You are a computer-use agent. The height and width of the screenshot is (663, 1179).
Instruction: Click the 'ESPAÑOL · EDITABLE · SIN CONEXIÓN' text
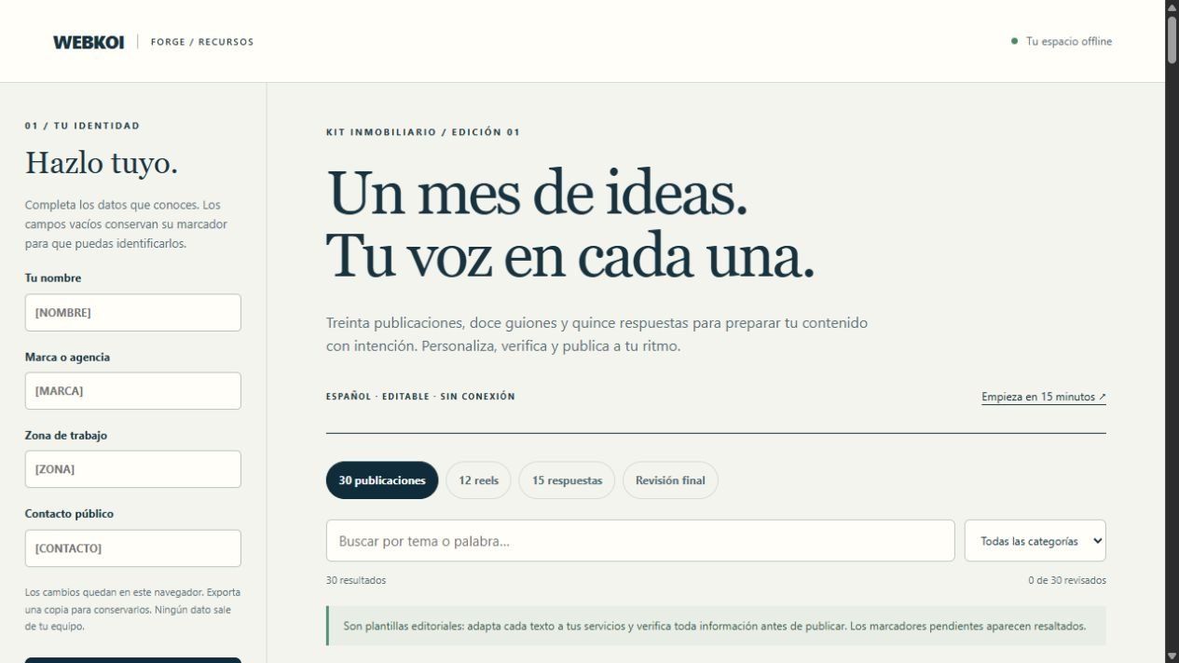coord(420,397)
